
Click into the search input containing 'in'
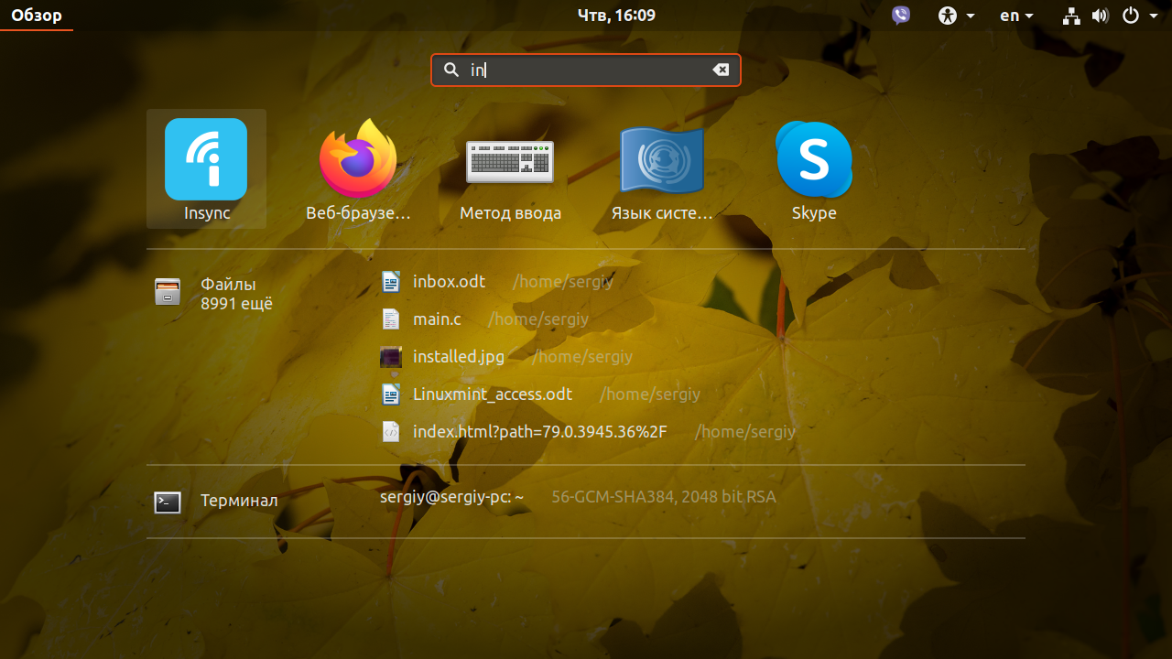click(586, 70)
